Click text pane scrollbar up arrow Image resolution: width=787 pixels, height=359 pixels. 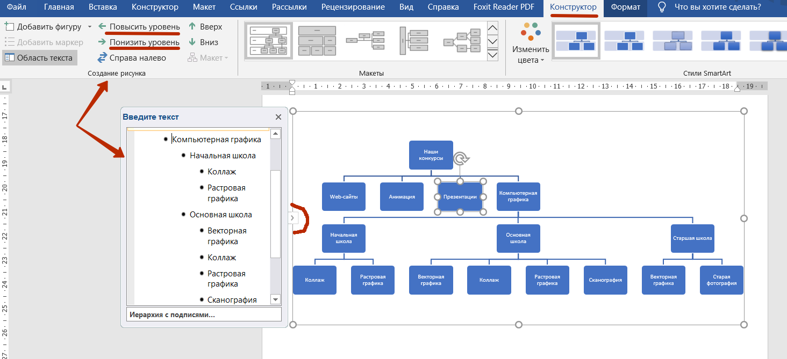tap(275, 134)
